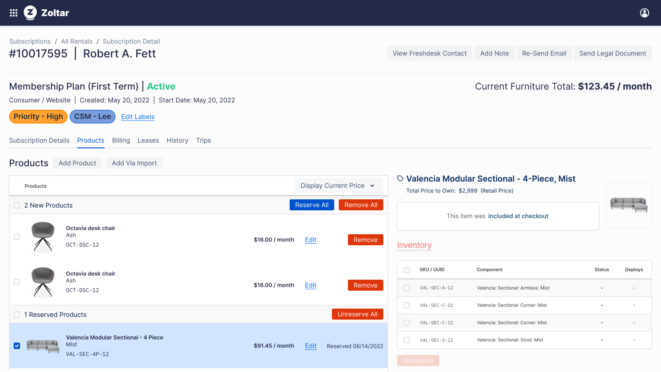The width and height of the screenshot is (661, 372).
Task: Click the Valencia sectional product thumbnail
Action: tap(43, 345)
